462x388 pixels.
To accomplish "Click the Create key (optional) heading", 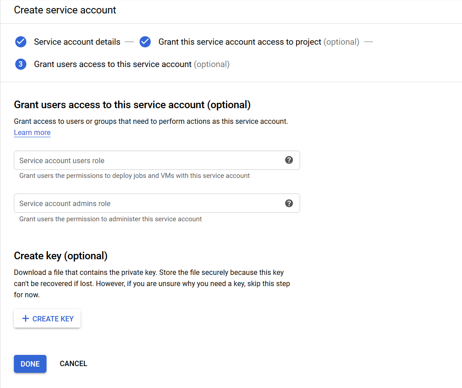I will tap(61, 256).
